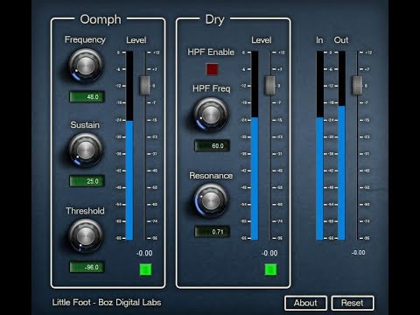
Task: Click the Out meter label
Action: coord(341,40)
